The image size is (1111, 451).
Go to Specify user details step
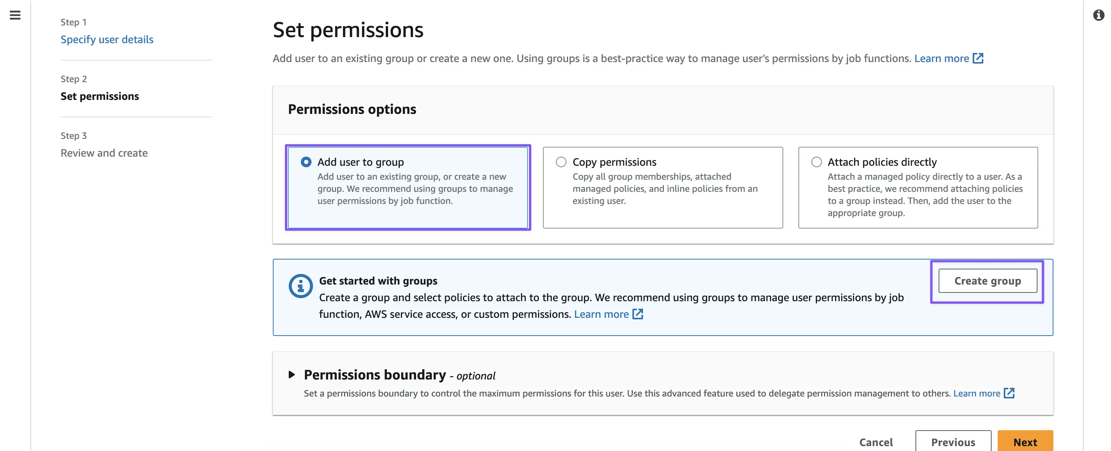pyautogui.click(x=106, y=40)
